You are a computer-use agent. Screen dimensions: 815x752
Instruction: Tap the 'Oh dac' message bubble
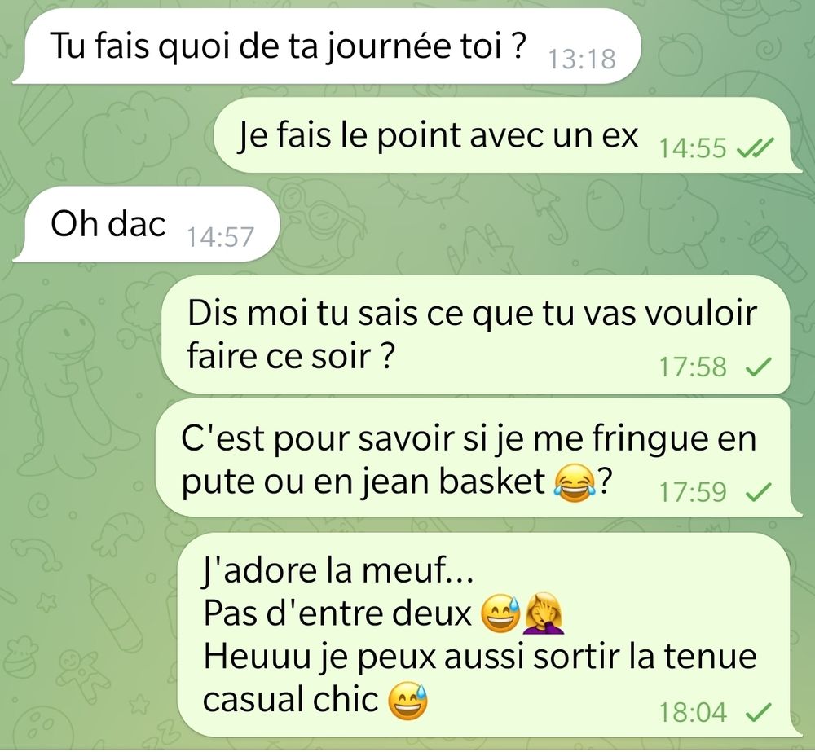(x=147, y=225)
